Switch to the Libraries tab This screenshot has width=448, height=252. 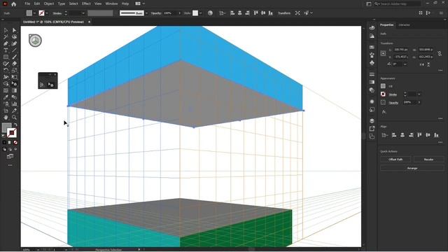404,25
